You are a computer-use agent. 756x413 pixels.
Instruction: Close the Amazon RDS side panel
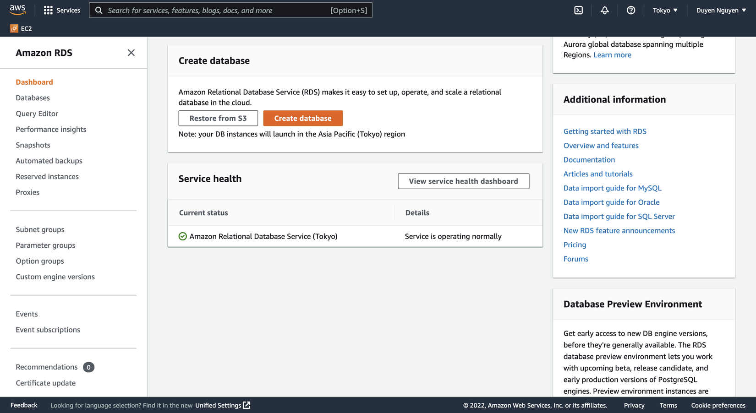tap(131, 53)
